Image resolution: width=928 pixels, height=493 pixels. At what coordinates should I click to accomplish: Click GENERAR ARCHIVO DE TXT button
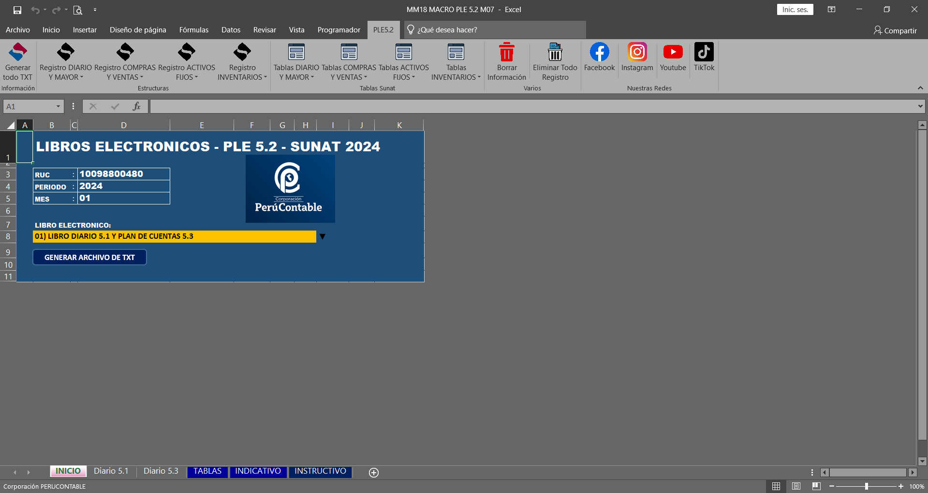point(89,258)
